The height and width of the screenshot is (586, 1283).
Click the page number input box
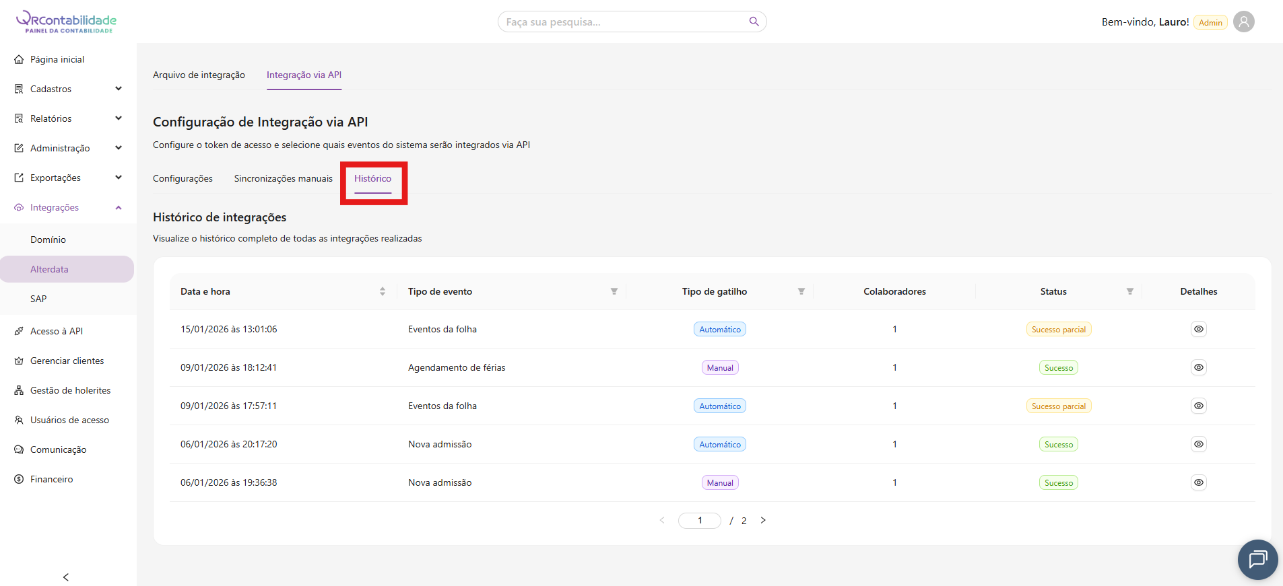(699, 520)
